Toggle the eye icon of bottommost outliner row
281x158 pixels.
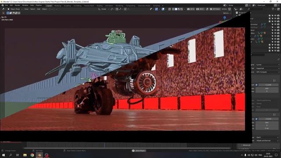(x=275, y=50)
